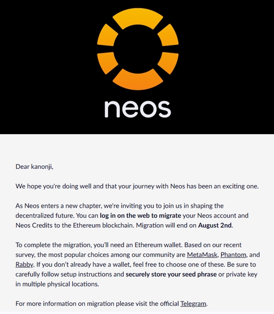Click the white "neos" wordmark
Viewport: 274px width, 314px height.
(138, 109)
